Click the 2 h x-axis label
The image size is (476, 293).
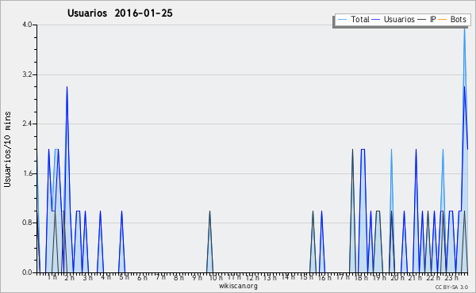[x=69, y=277]
